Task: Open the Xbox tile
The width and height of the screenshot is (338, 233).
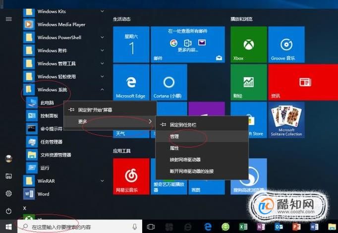Action: pyautogui.click(x=248, y=45)
